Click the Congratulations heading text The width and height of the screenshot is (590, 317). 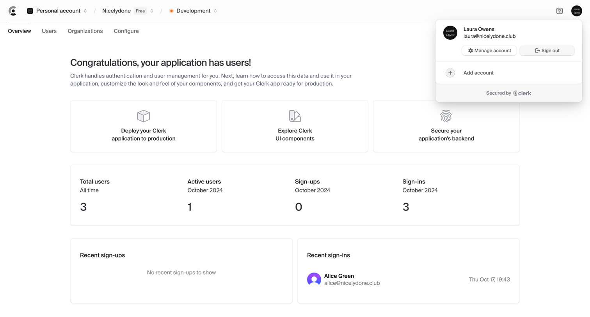coord(160,63)
